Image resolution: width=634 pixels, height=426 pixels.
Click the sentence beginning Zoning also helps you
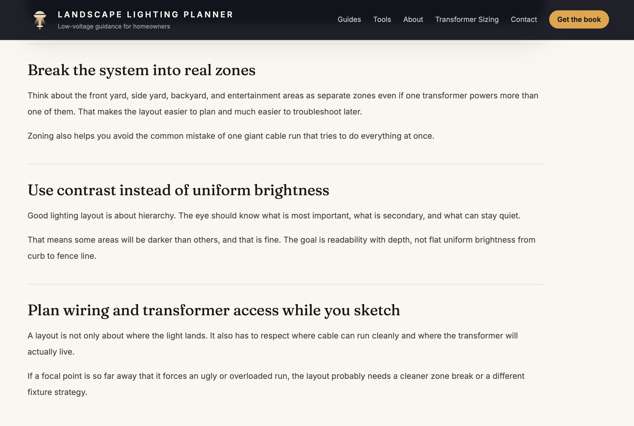click(x=231, y=136)
